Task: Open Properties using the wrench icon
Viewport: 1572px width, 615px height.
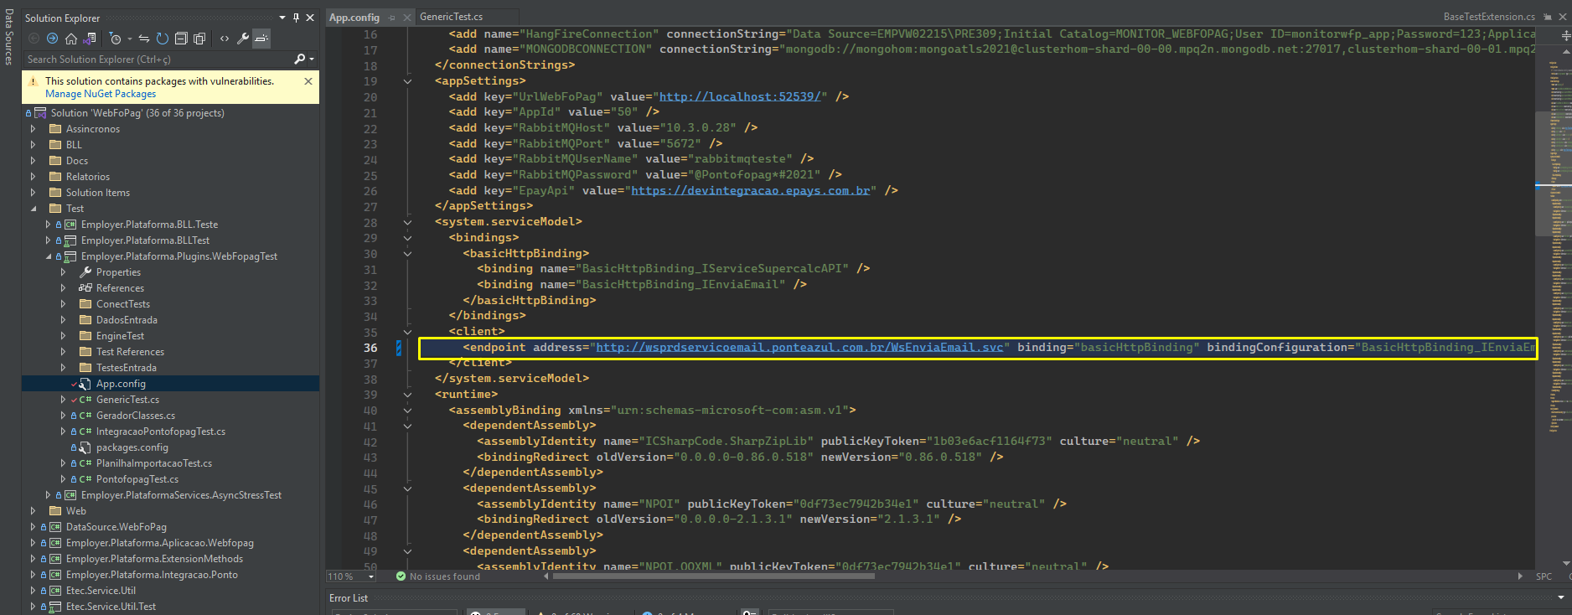Action: 243,39
